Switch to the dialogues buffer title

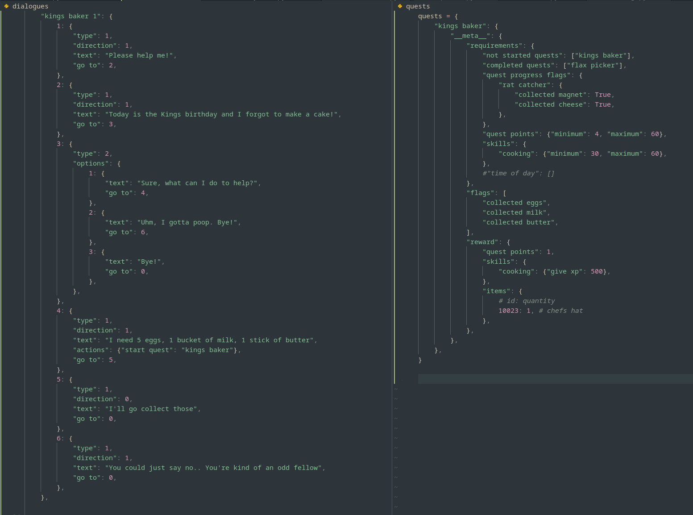pos(30,6)
